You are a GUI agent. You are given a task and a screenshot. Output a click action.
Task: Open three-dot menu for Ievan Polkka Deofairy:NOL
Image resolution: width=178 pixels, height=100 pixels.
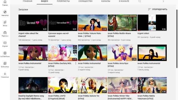tap(76, 63)
